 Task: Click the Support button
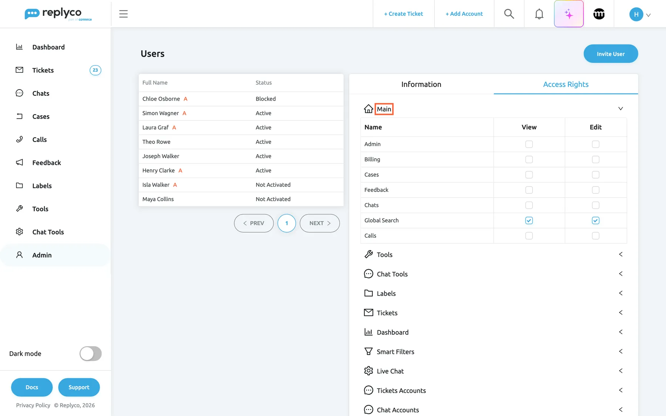point(79,387)
